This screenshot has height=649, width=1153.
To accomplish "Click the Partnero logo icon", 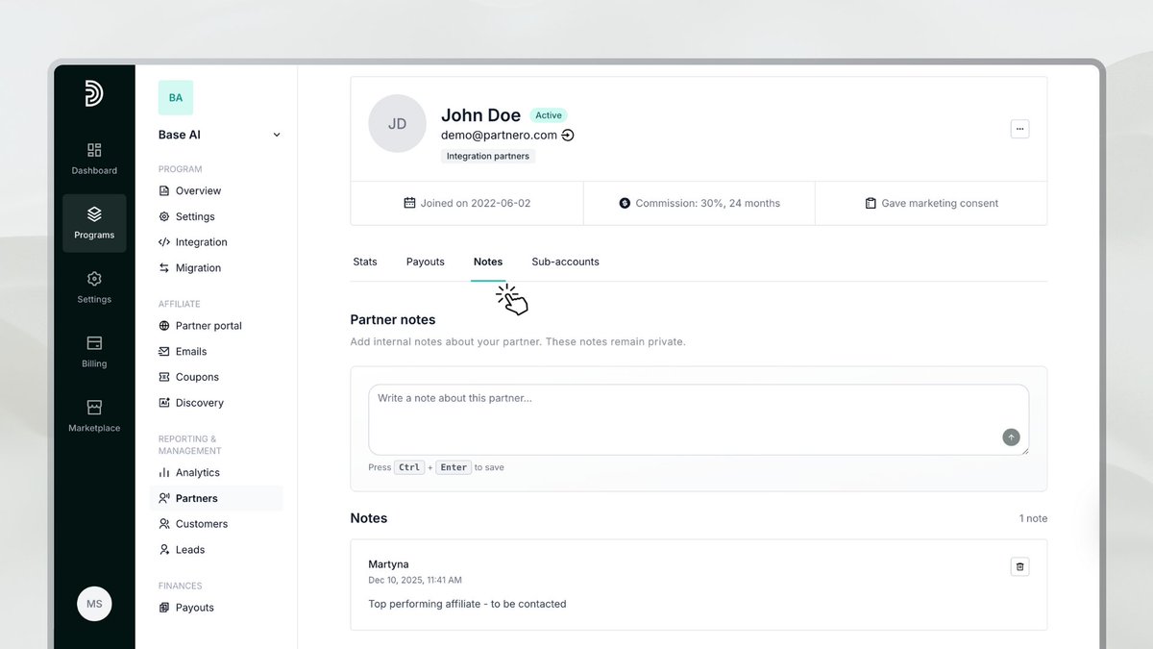I will [93, 93].
